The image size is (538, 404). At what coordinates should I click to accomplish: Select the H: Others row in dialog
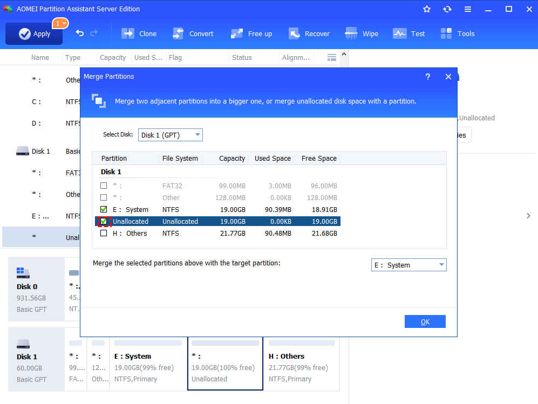(218, 233)
